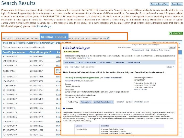Click the cell R01HD064415
This screenshot has height=138, width=184.
pos(10,95)
